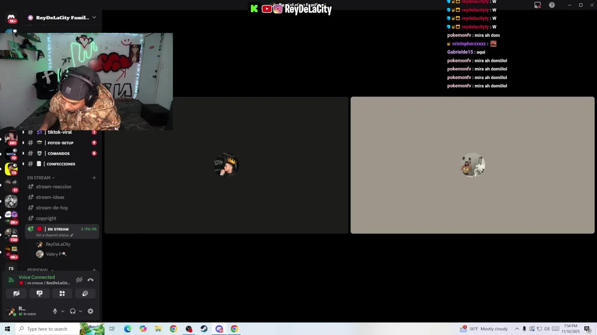Open Discord User Settings gear

point(90,311)
